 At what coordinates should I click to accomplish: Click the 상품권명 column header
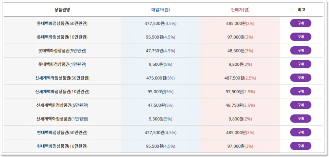62,10
